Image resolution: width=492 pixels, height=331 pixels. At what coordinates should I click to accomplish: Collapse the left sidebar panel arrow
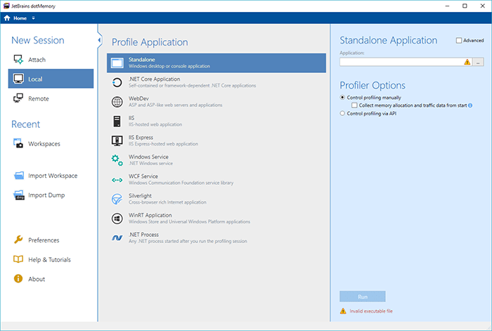(99, 41)
